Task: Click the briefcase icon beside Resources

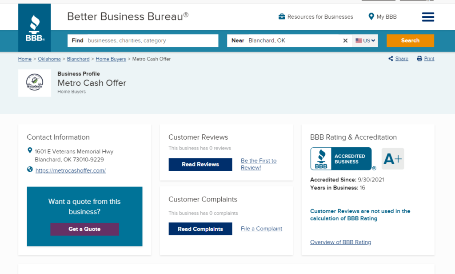Action: [x=282, y=16]
